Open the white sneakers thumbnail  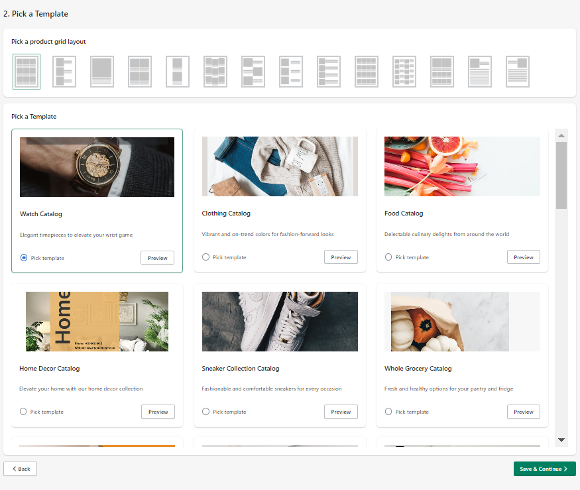click(x=280, y=321)
